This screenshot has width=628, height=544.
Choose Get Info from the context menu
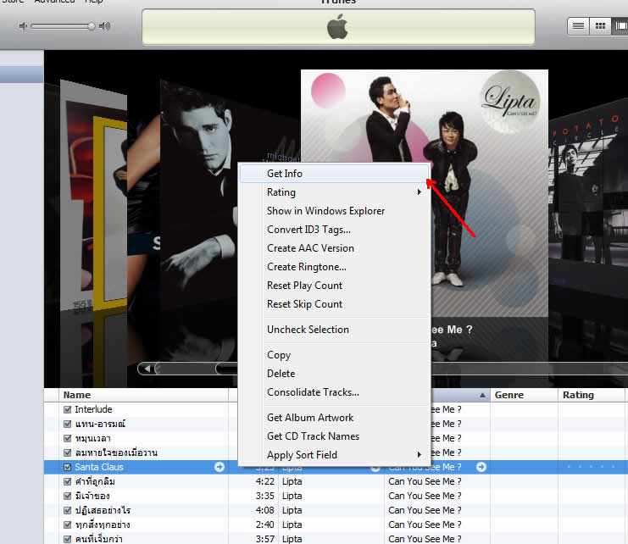coord(334,174)
